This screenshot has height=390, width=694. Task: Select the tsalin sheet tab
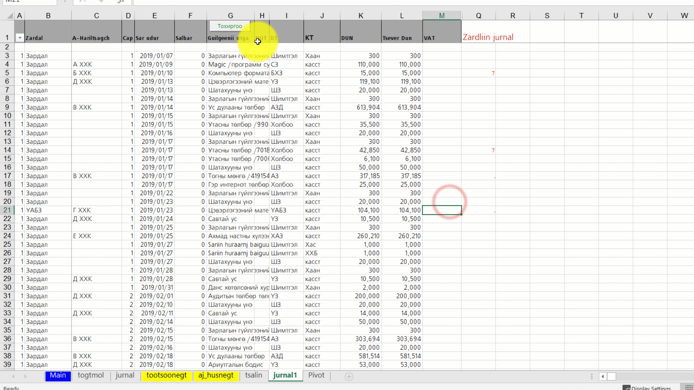(x=253, y=376)
